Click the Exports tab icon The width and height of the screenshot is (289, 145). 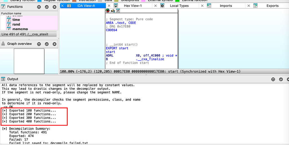255,6
